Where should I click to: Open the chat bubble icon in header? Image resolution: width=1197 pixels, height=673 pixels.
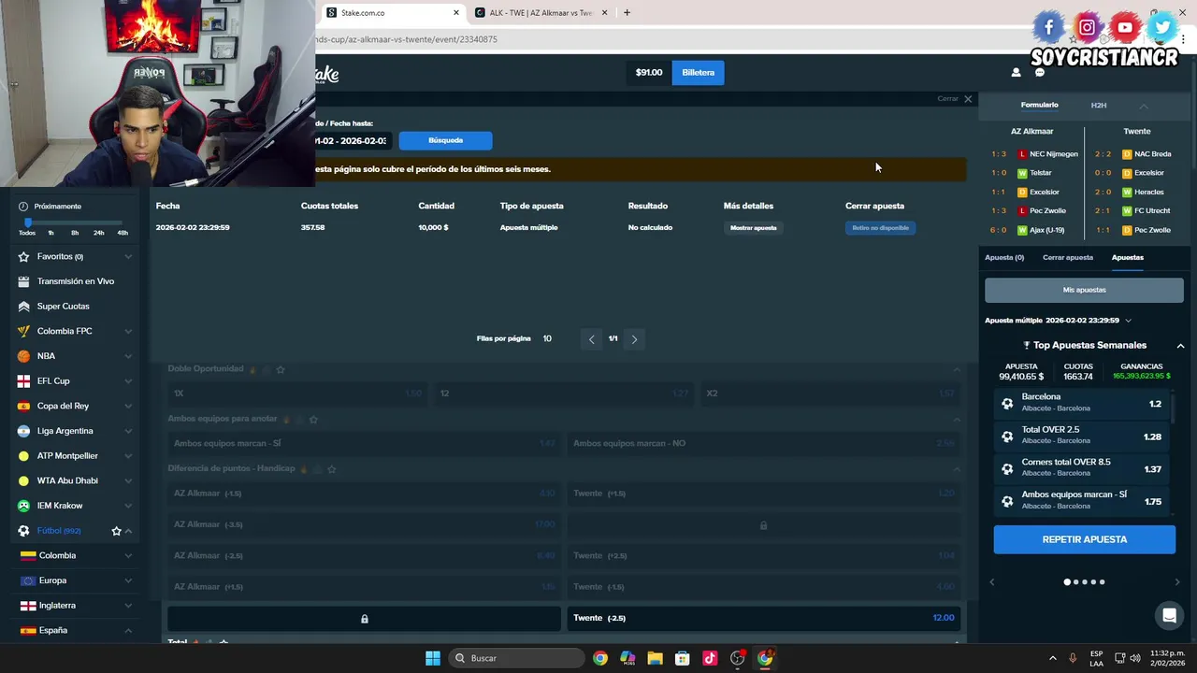click(1039, 72)
